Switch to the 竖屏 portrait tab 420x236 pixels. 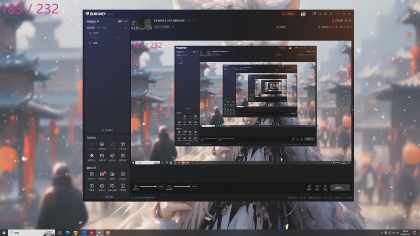(125, 22)
